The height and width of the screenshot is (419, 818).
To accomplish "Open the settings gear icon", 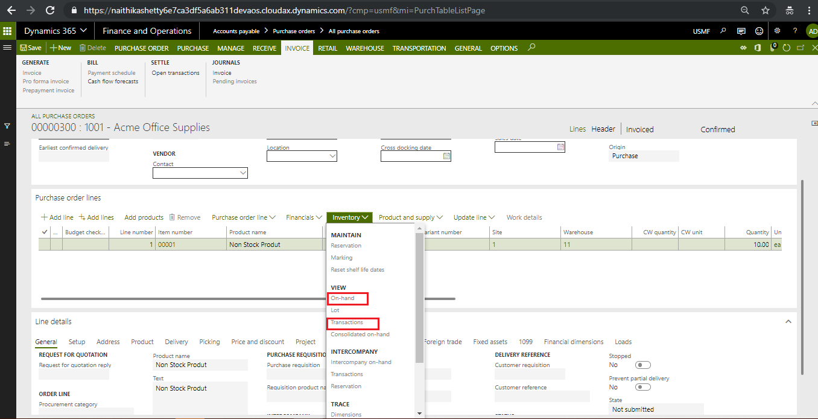I will 777,31.
